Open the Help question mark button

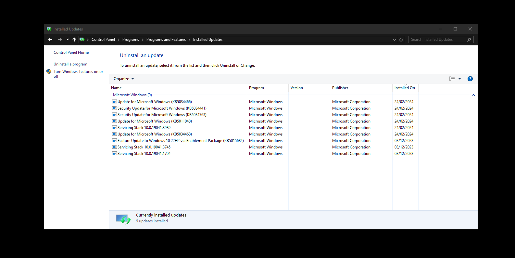point(470,79)
